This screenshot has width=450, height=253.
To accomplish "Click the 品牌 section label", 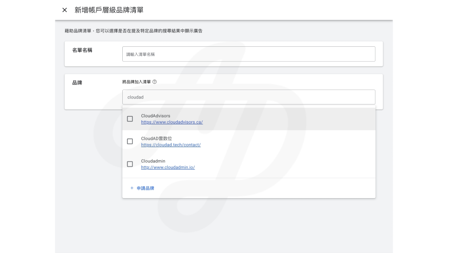I will (77, 83).
